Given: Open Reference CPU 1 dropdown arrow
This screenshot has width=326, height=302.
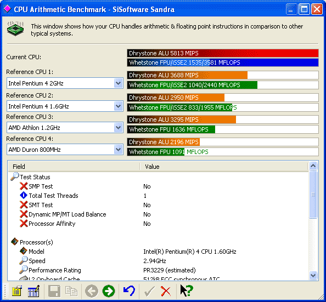Looking at the screenshot, I should click(119, 83).
